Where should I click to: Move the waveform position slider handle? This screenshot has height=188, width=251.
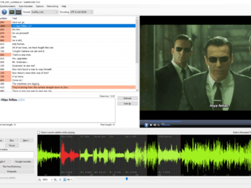point(127,179)
